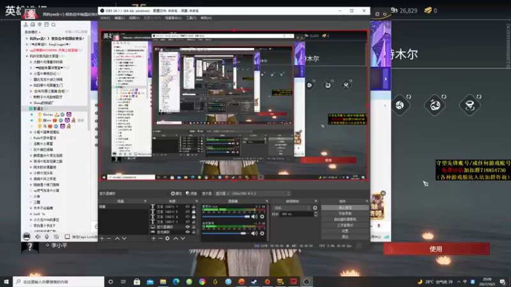Open source properties gear in Sources toolbar

pos(167,239)
